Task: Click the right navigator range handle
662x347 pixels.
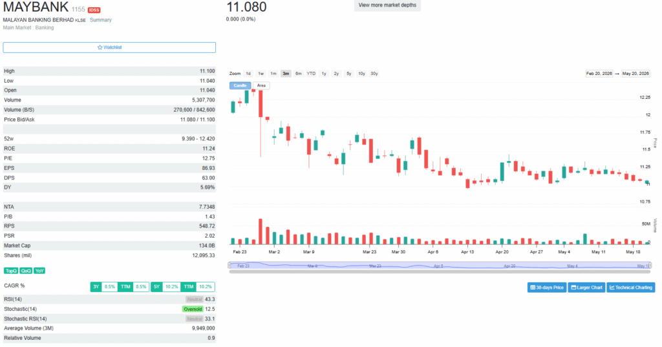Action: click(x=650, y=265)
